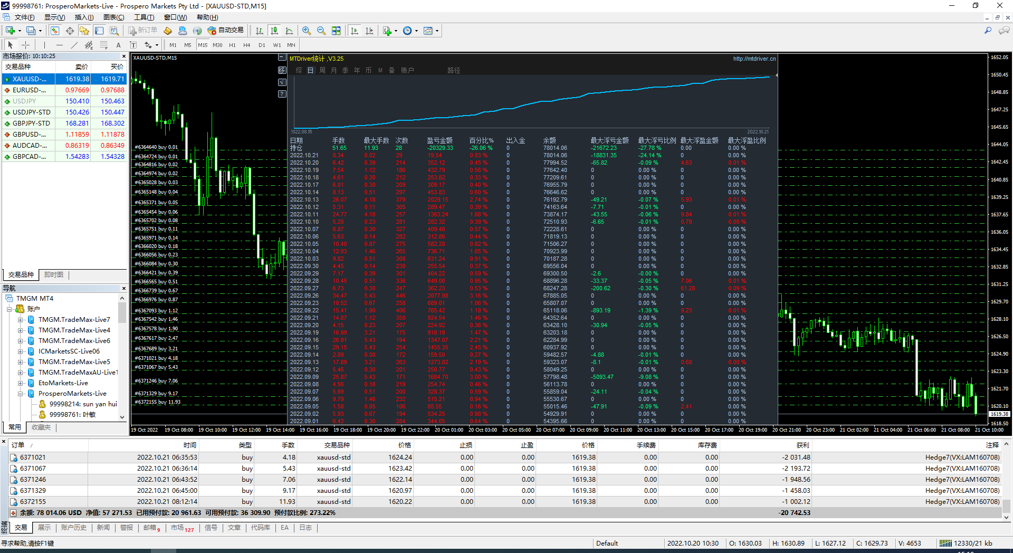The image size is (1013, 553).
Task: Select the trendline drawing tool
Action: coord(74,45)
